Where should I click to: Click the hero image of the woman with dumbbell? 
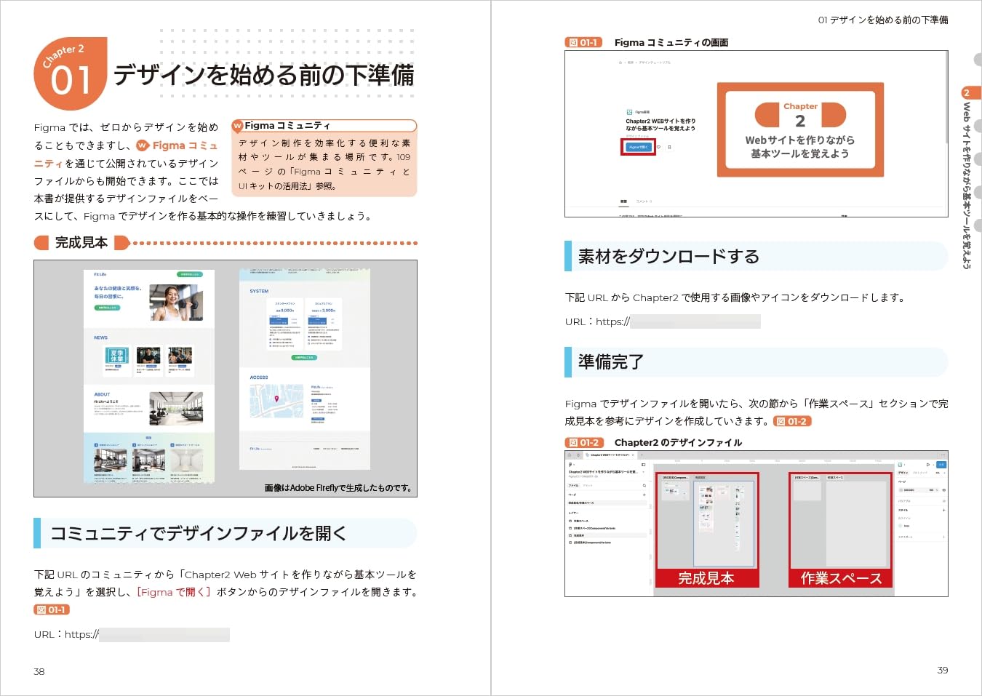point(176,303)
